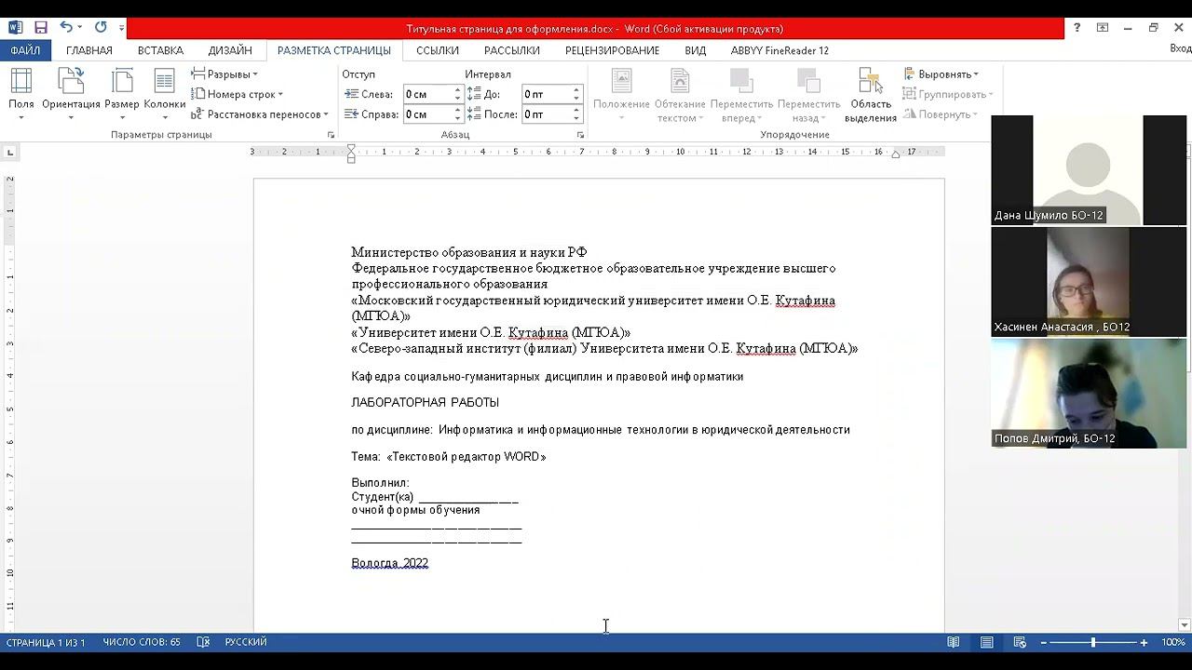The image size is (1192, 670).
Task: Switch to the ABBYY FineReader 12 tab
Action: point(779,50)
